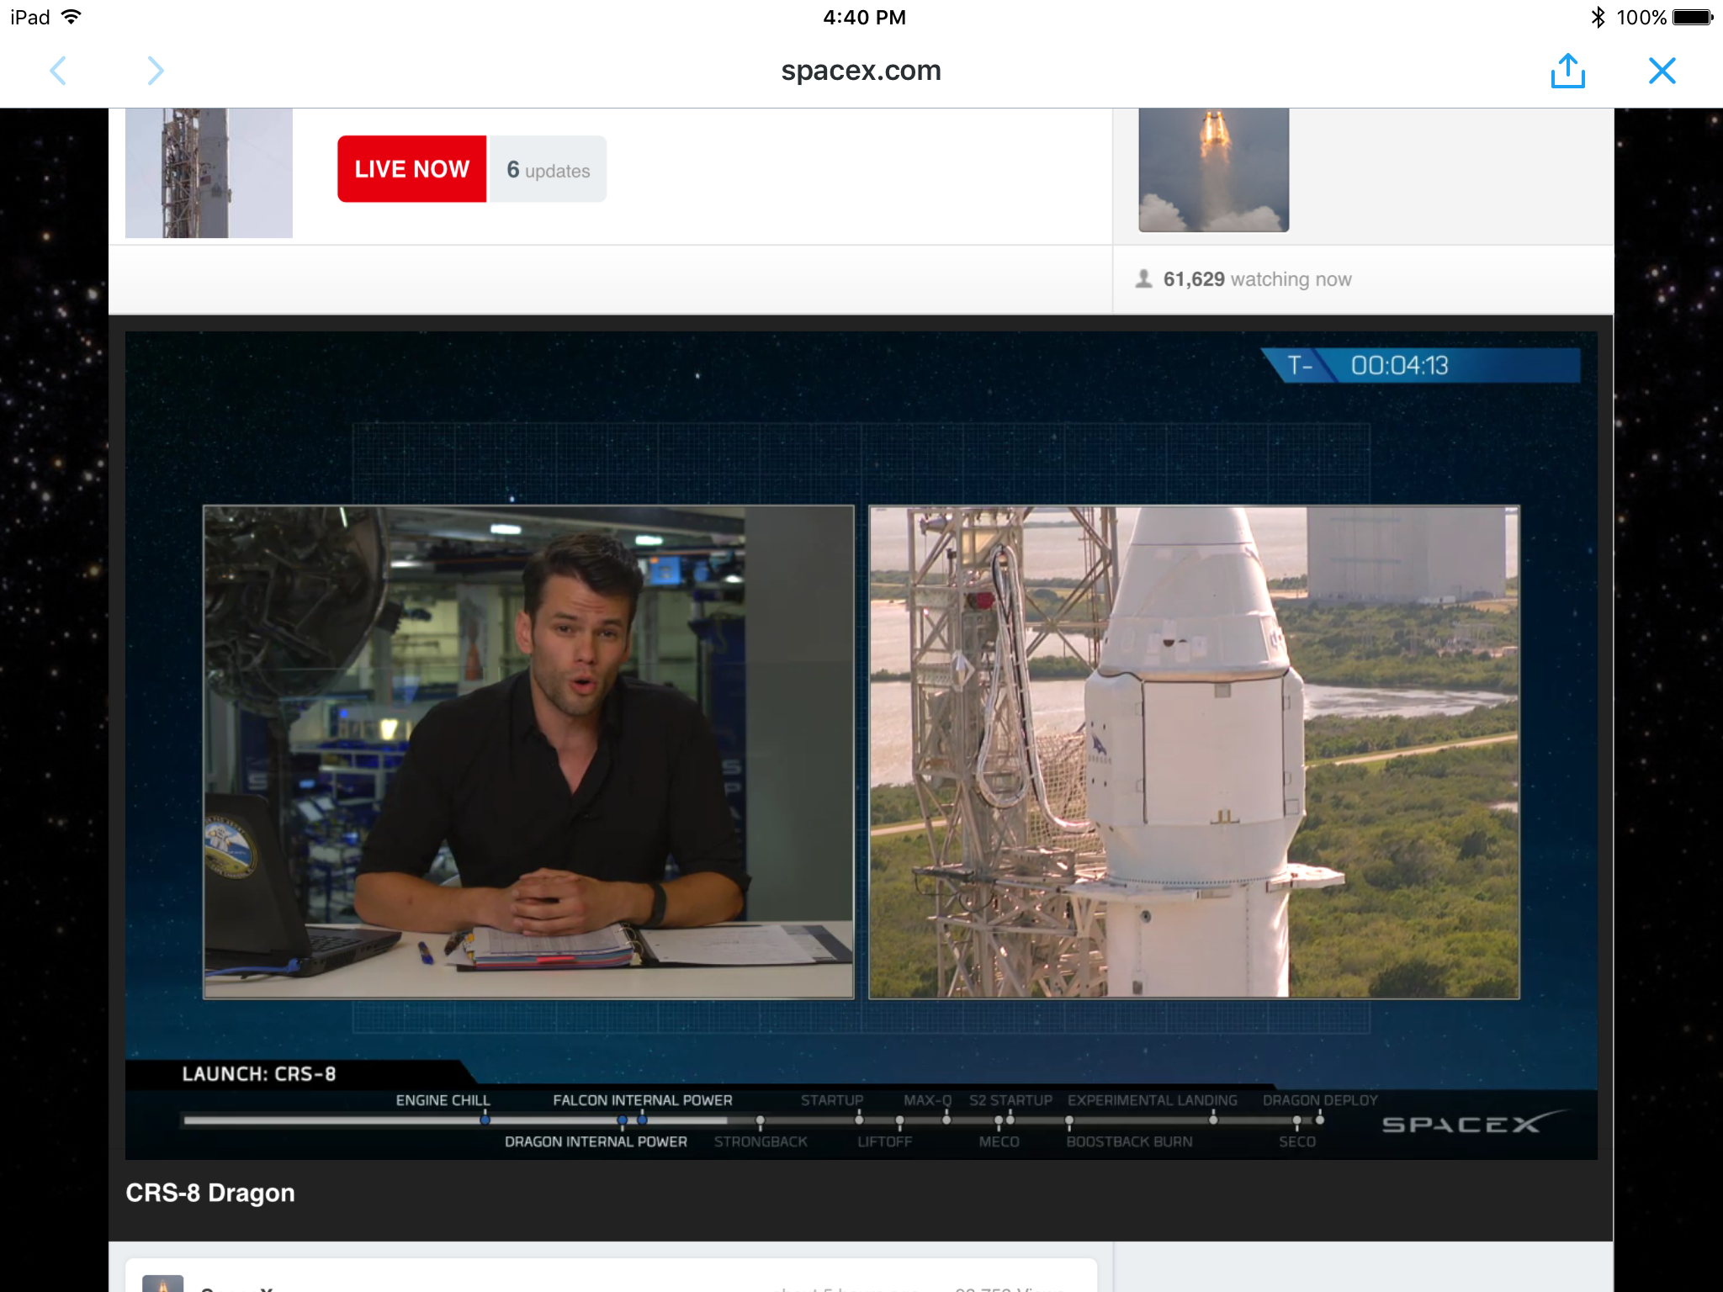Image resolution: width=1723 pixels, height=1292 pixels.
Task: Select the BOOSTBACK BURN timeline label
Action: pyautogui.click(x=1129, y=1141)
